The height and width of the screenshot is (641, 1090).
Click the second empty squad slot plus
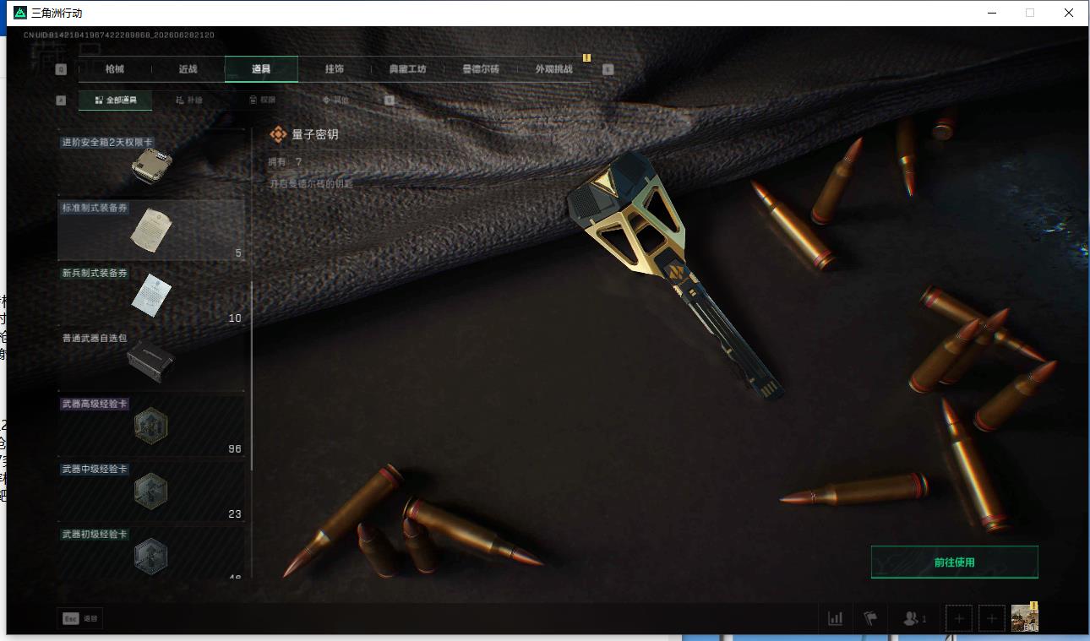pyautogui.click(x=992, y=618)
